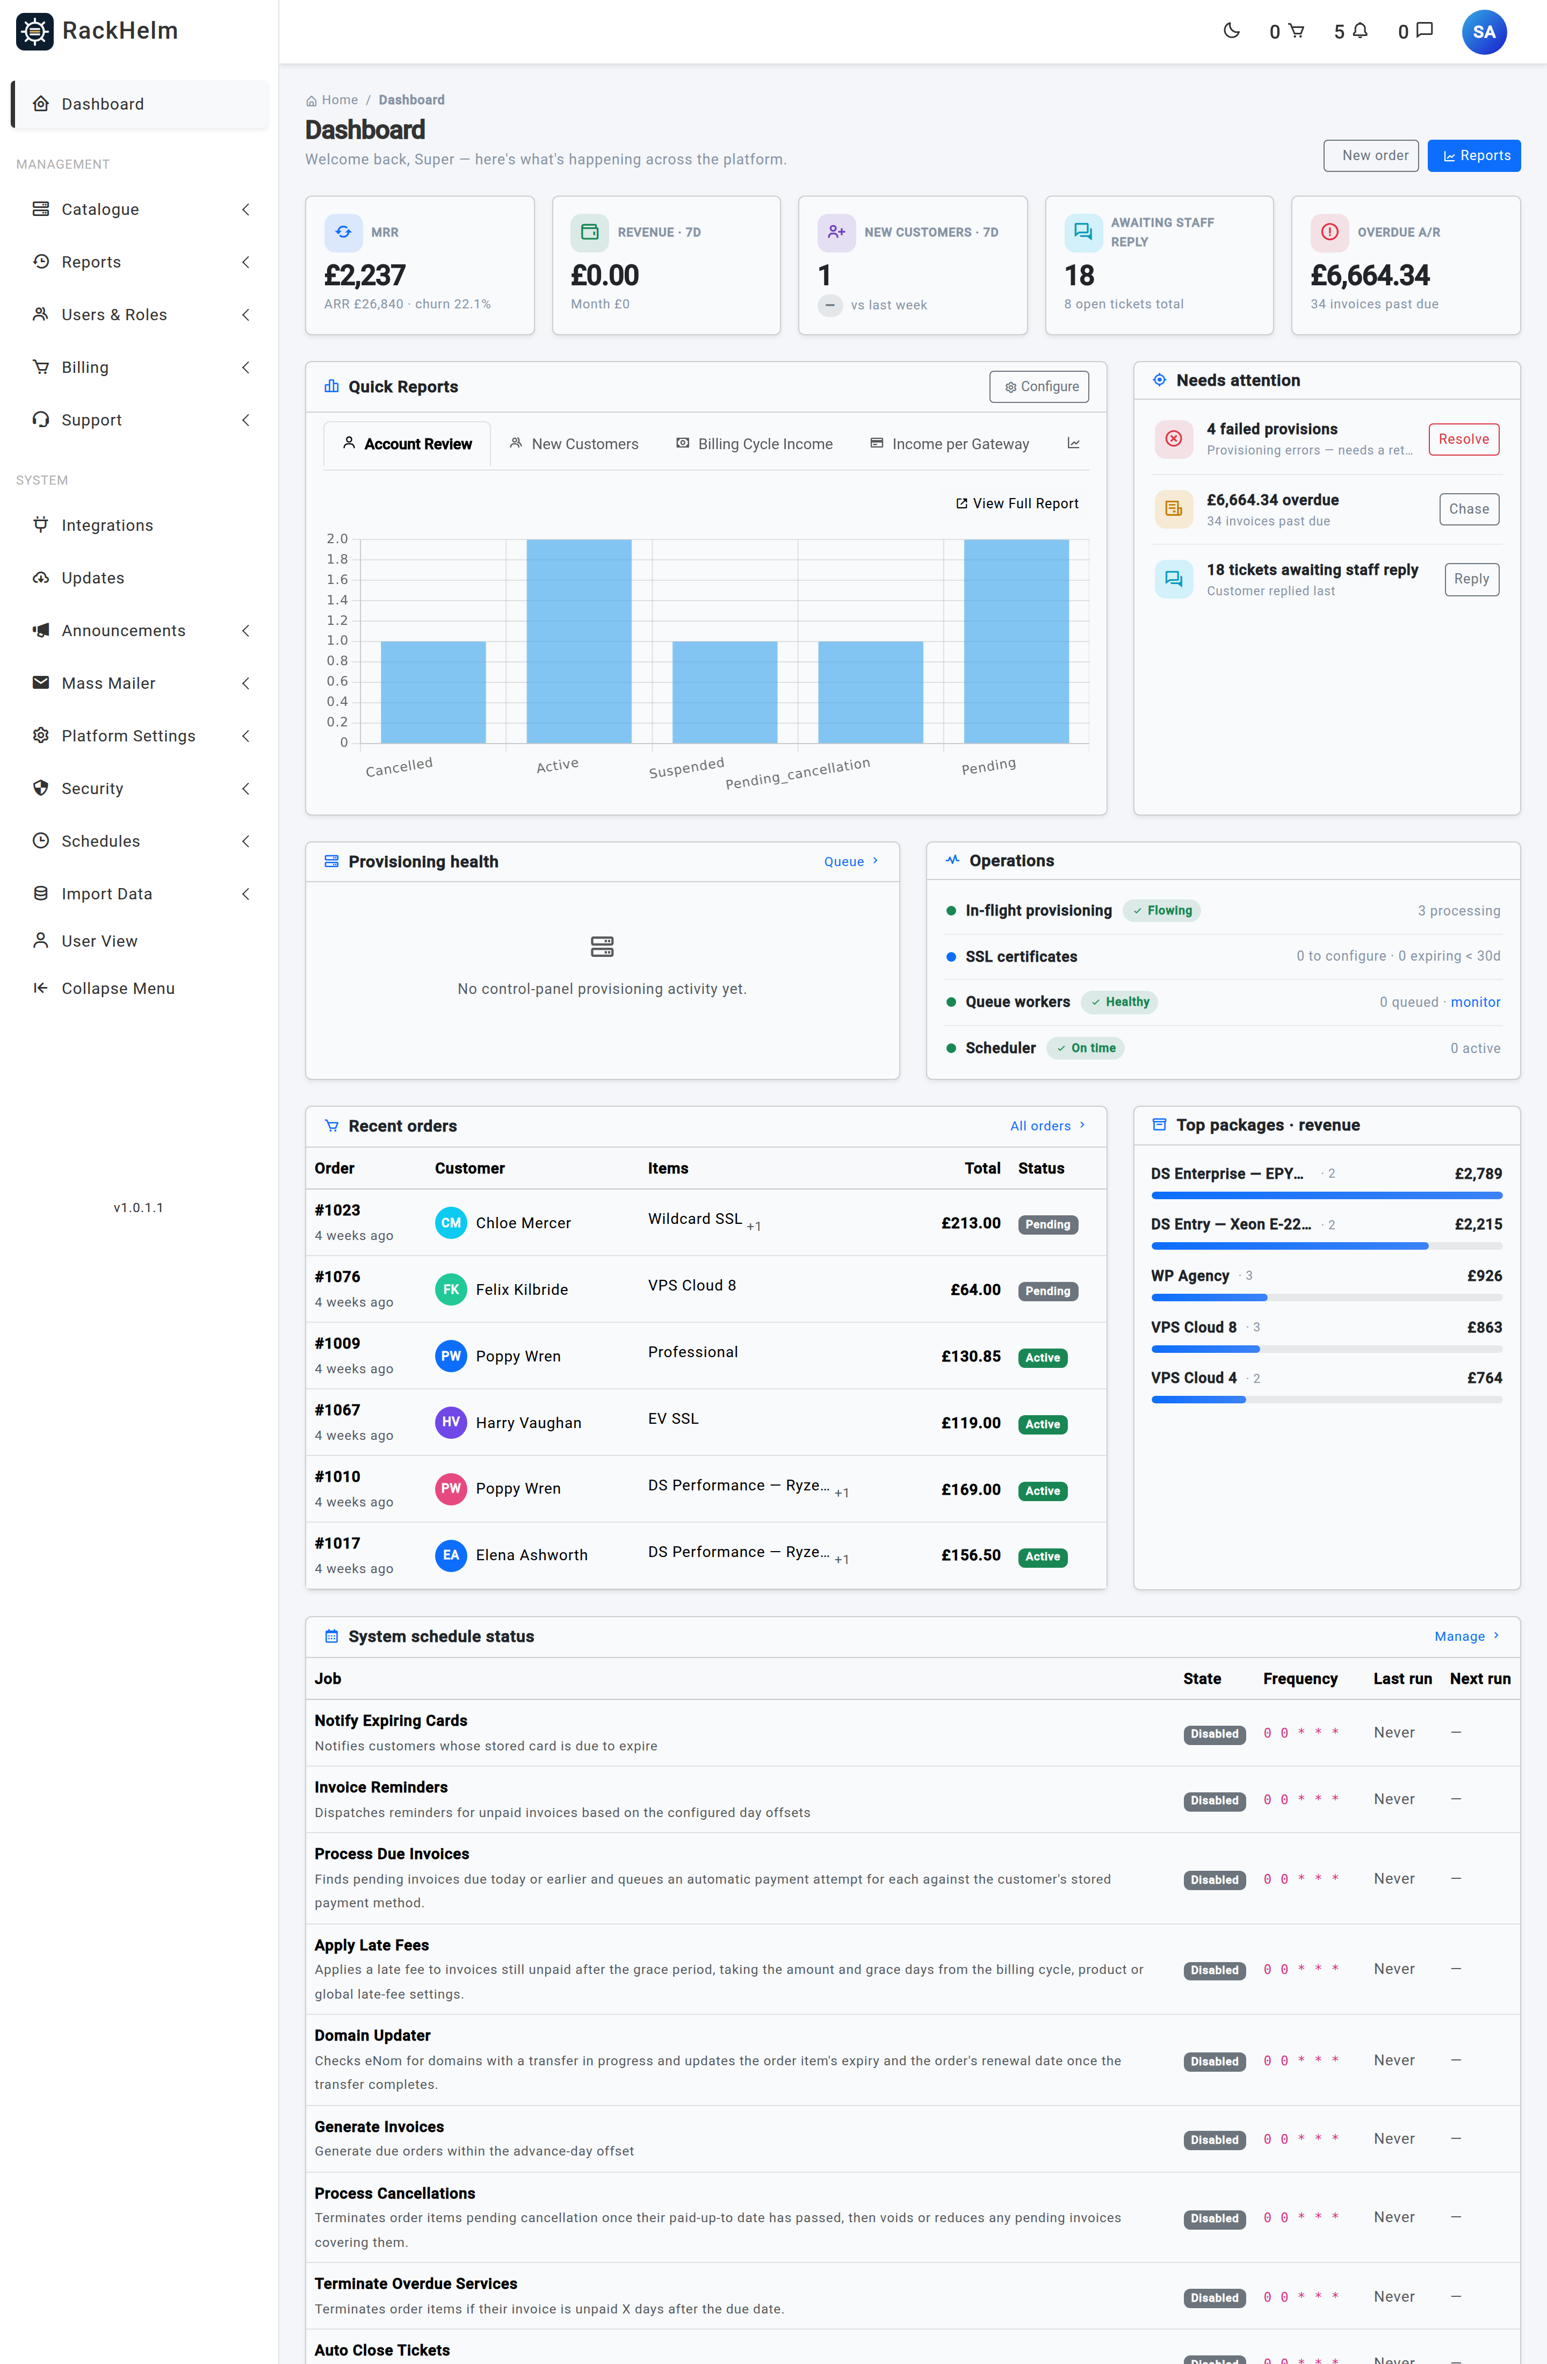Click the Collapse Menu arrow icon
This screenshot has width=1547, height=2364.
pos(41,988)
